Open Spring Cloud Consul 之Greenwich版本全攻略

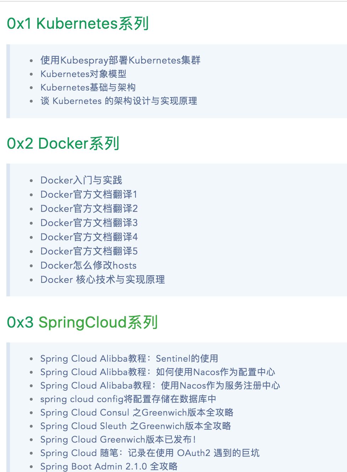(137, 412)
